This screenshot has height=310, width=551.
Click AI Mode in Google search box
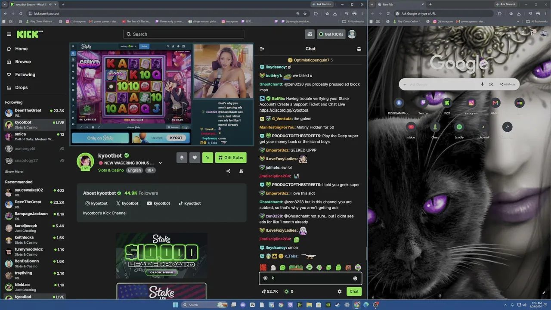[x=507, y=84]
